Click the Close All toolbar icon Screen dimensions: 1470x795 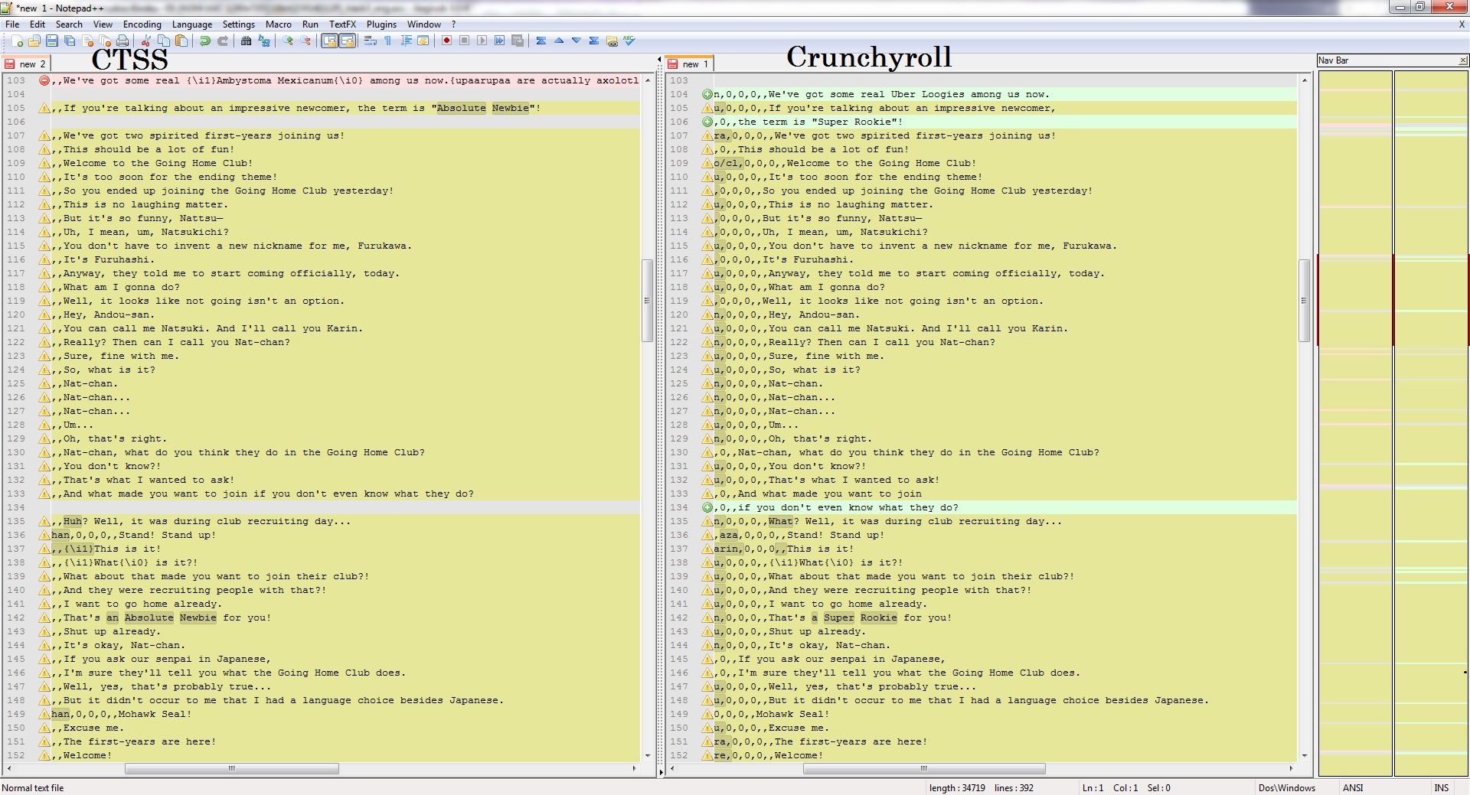106,41
